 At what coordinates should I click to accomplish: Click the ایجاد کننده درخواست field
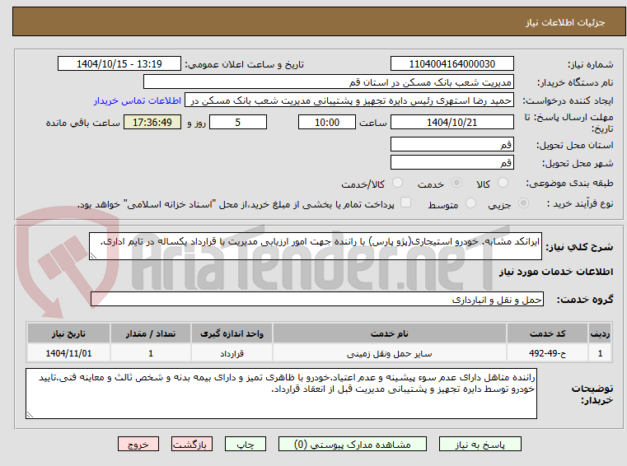pos(349,100)
